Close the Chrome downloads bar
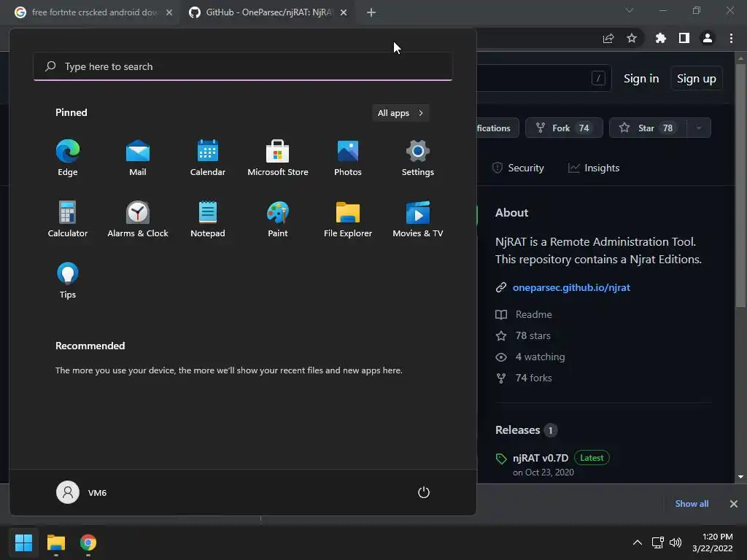The width and height of the screenshot is (747, 560). 734,504
